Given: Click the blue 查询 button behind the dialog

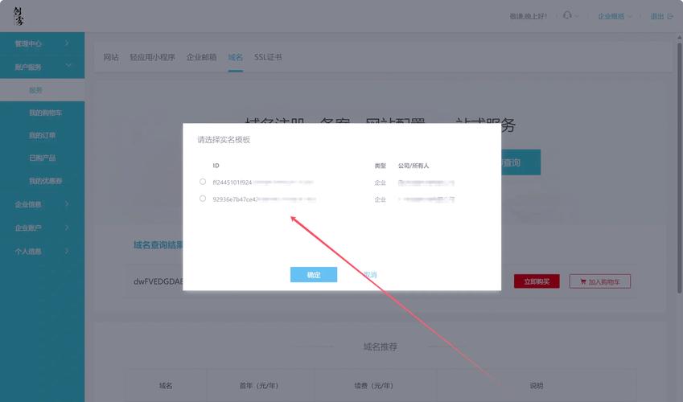Looking at the screenshot, I should 520,162.
